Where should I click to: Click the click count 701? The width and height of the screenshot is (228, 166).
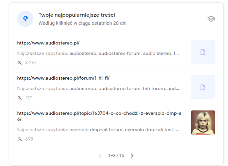(29, 98)
